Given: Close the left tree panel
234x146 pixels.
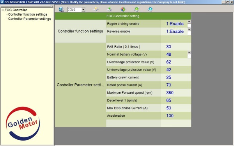Looking at the screenshot, I should point(52,6).
